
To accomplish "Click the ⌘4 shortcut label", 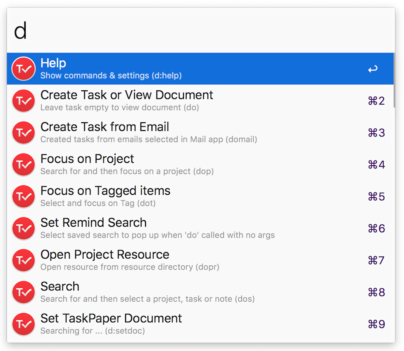I will [x=376, y=165].
